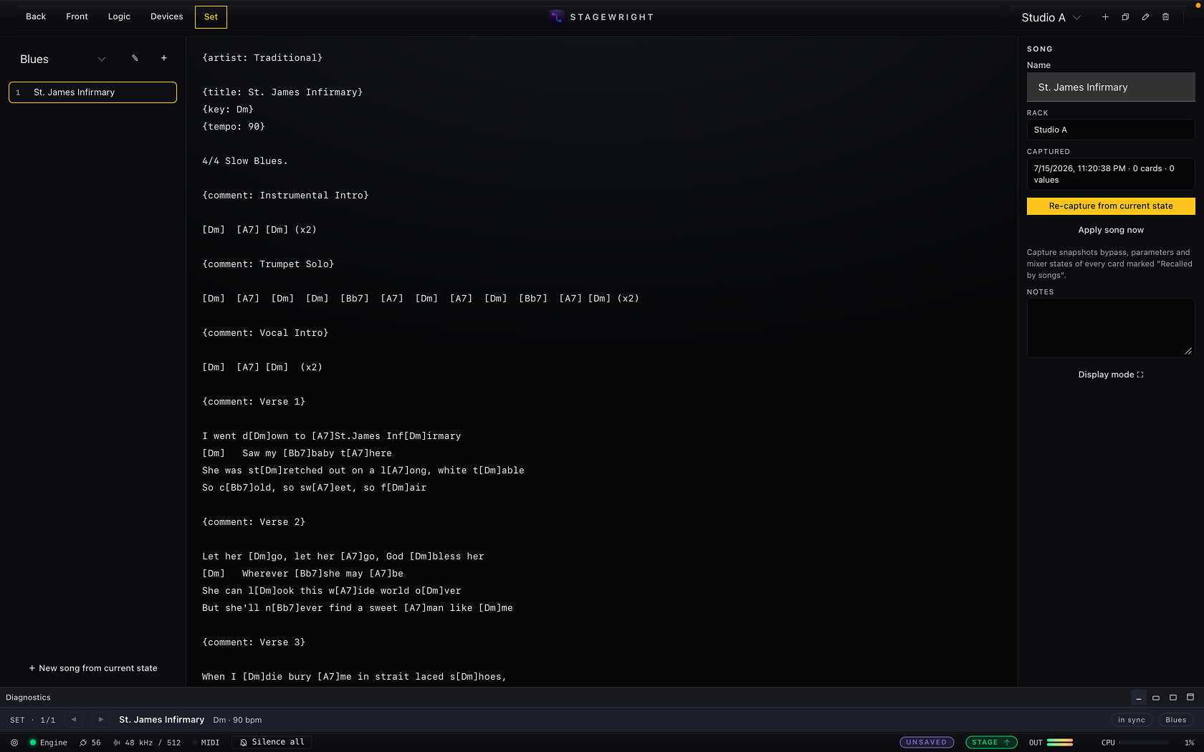Click the {comment: Trumpet Solo} line
This screenshot has width=1204, height=752.
click(x=268, y=264)
